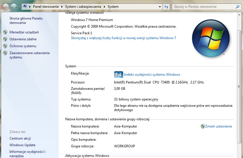243x158 pixels.
Task: Open Ochrona systemu
Action: point(23,46)
